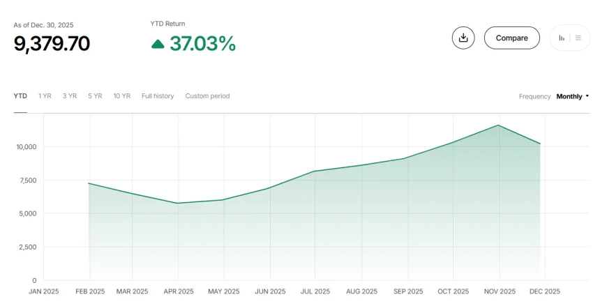Viewport: 600px width, 306px height.
Task: Expand the Monthly frequency dropdown
Action: 572,96
